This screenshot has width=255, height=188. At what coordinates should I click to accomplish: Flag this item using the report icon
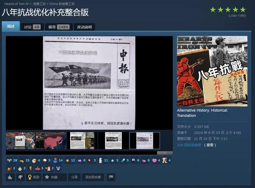click(x=111, y=177)
